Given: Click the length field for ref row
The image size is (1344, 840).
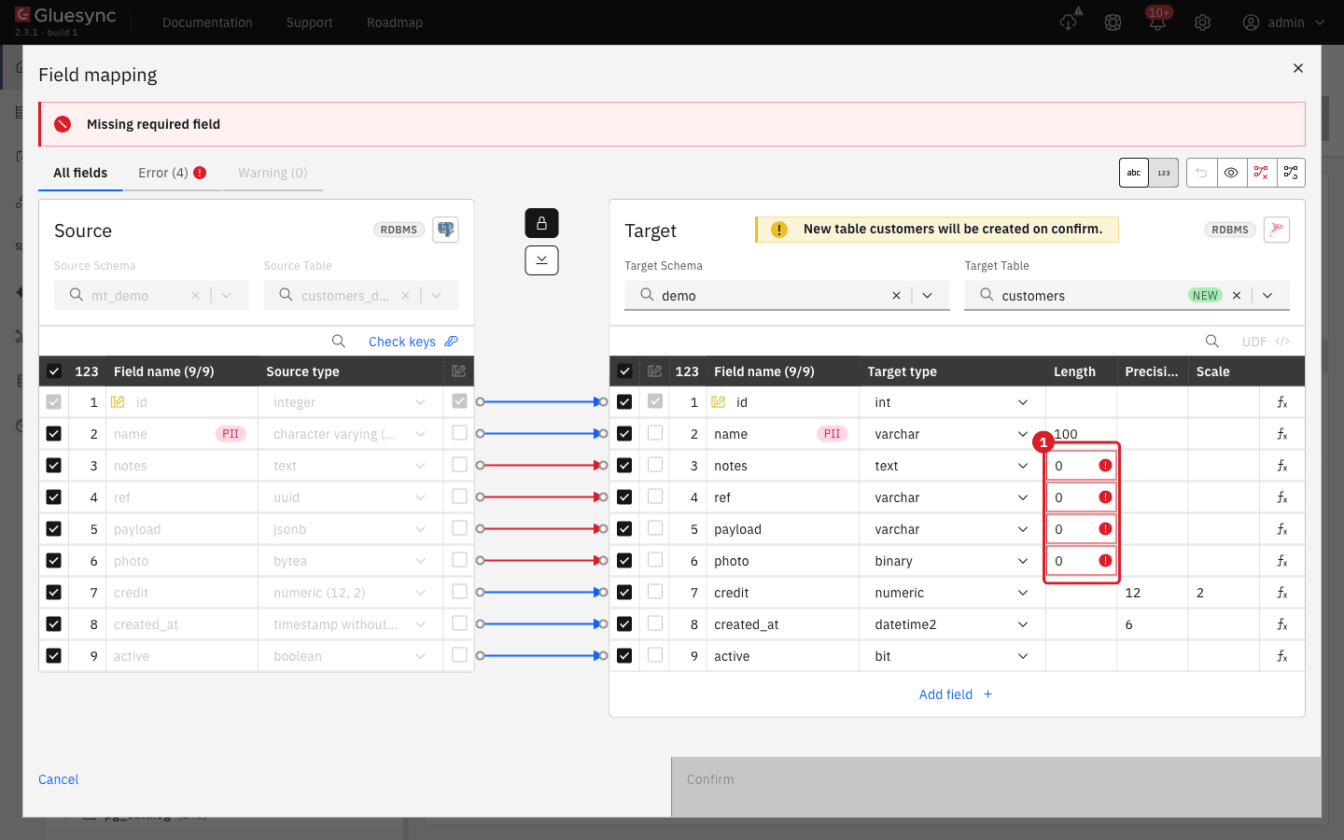Looking at the screenshot, I should coord(1081,497).
